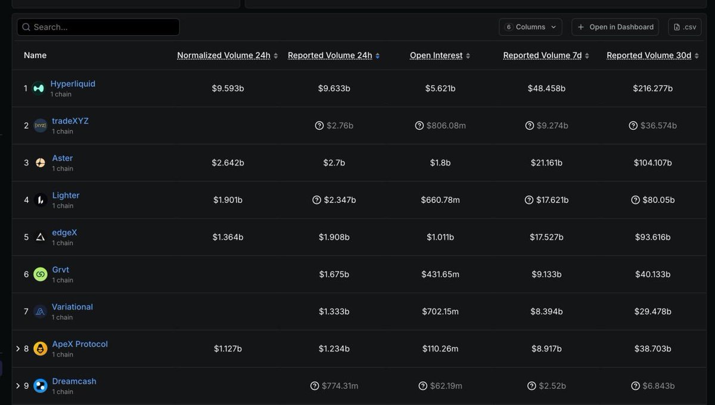Sort by Open Interest header
The width and height of the screenshot is (715, 405).
point(436,55)
